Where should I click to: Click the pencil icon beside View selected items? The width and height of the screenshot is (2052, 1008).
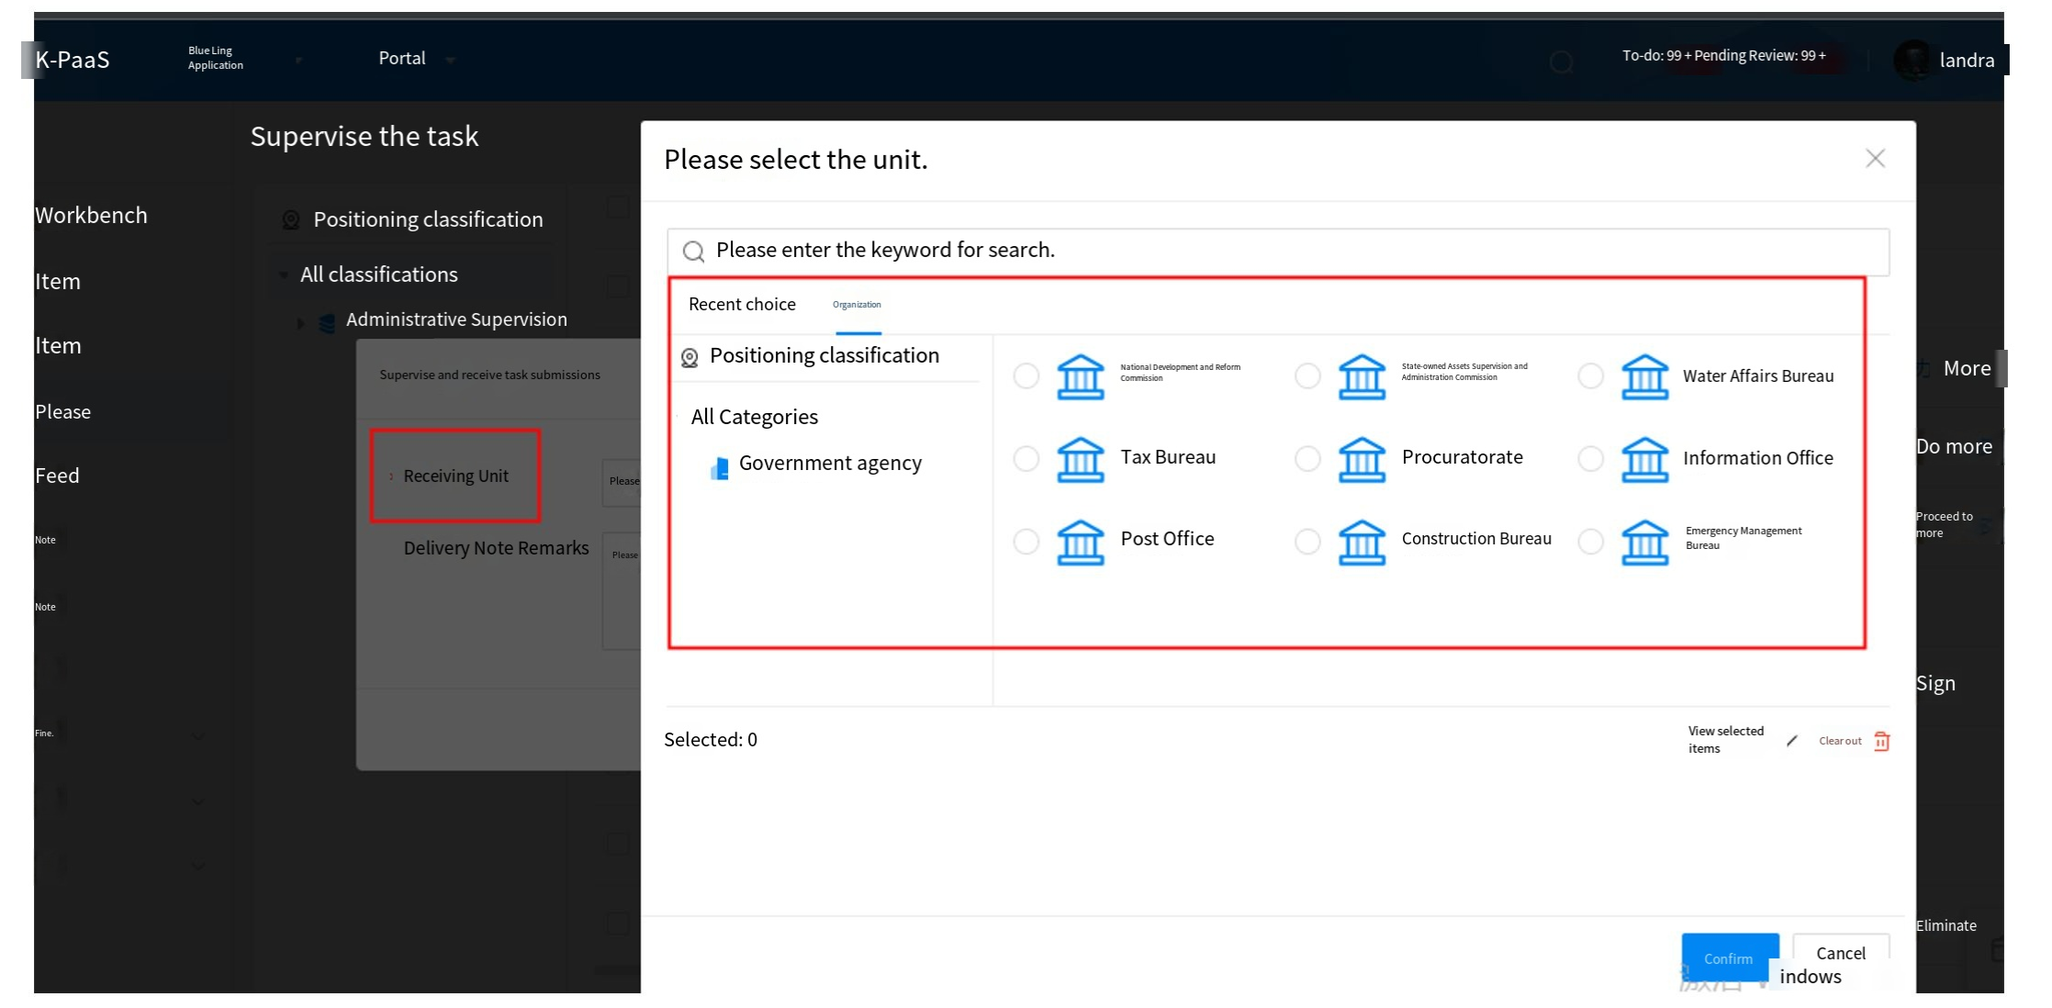pyautogui.click(x=1791, y=741)
